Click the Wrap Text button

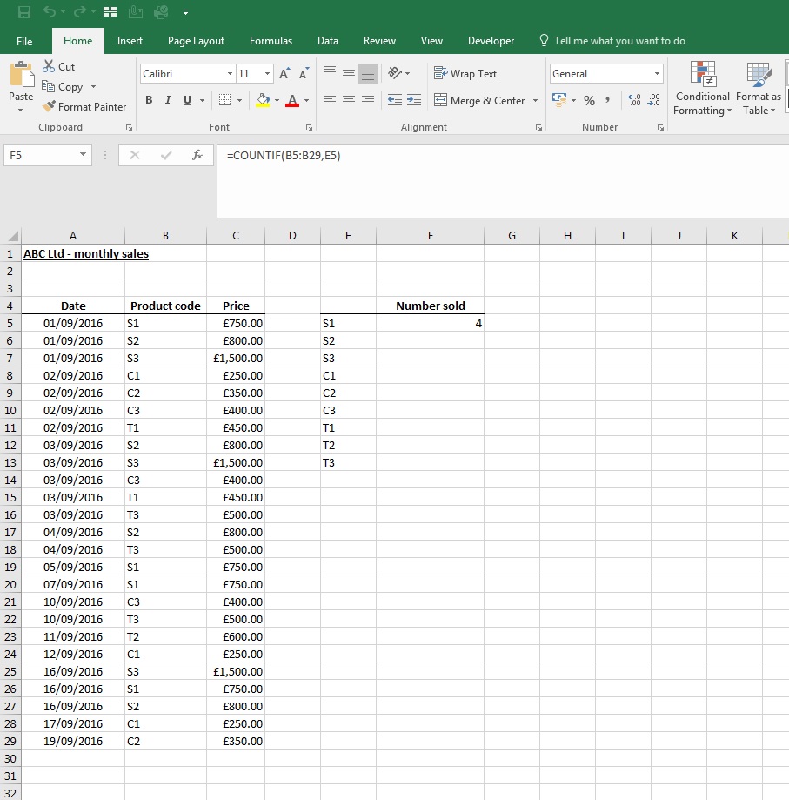pyautogui.click(x=465, y=73)
